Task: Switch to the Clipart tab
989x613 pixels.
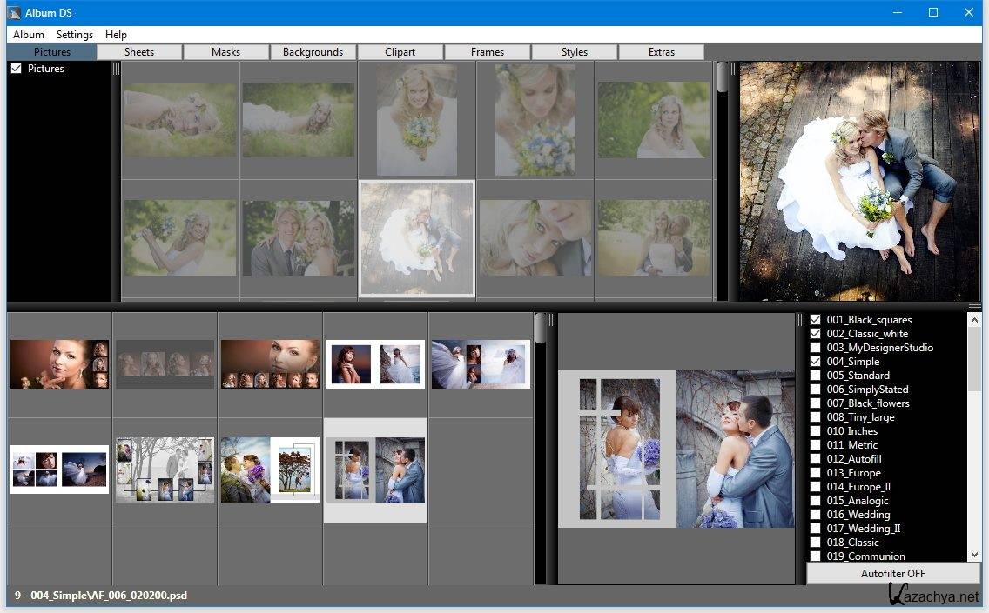Action: coord(400,52)
